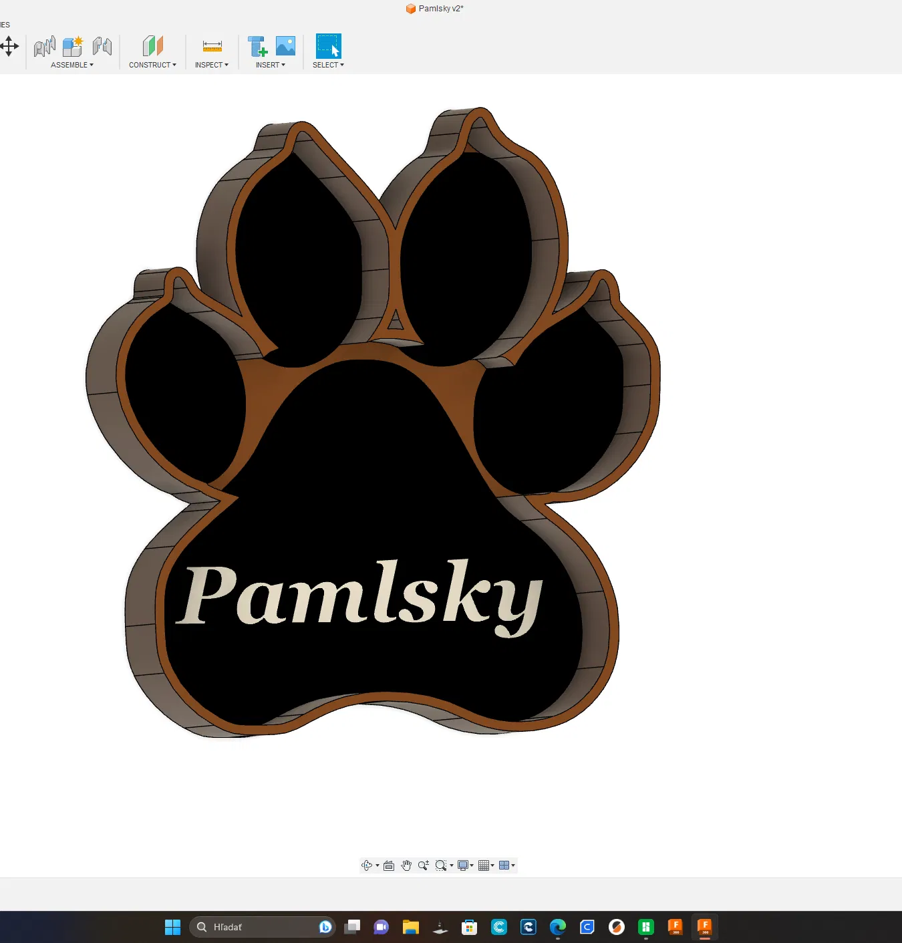Expand the Grid and Snaps dropdown arrow

click(x=492, y=865)
